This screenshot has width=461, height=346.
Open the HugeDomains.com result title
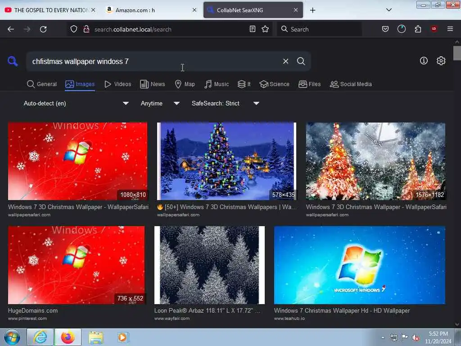tap(33, 311)
